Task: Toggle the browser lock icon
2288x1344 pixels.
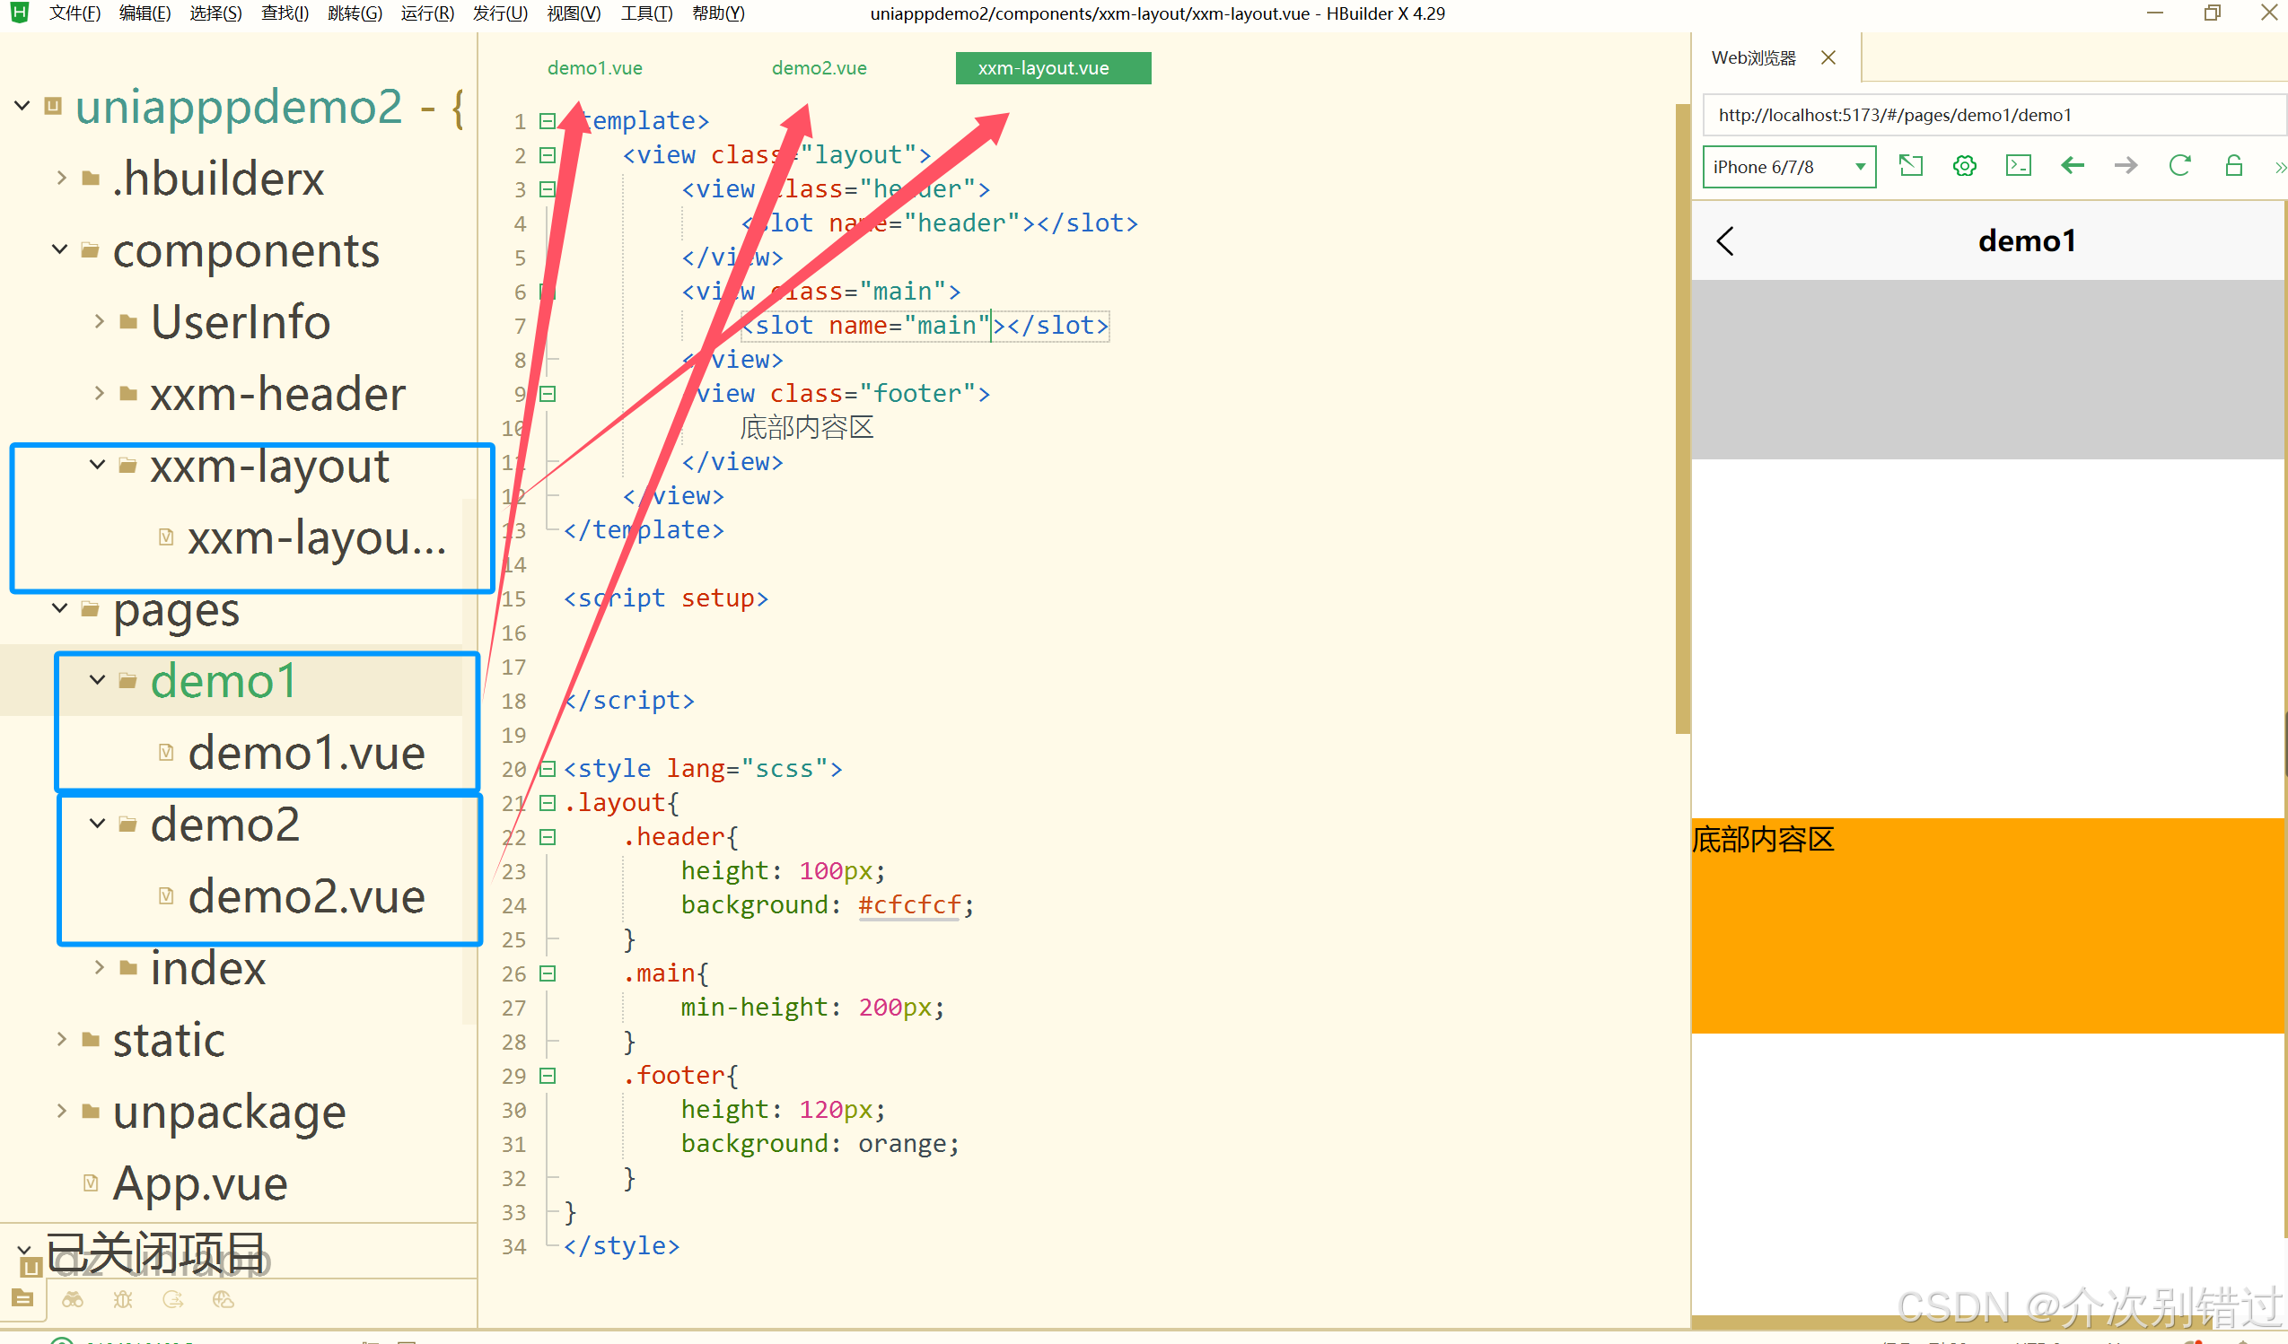Action: (2233, 166)
